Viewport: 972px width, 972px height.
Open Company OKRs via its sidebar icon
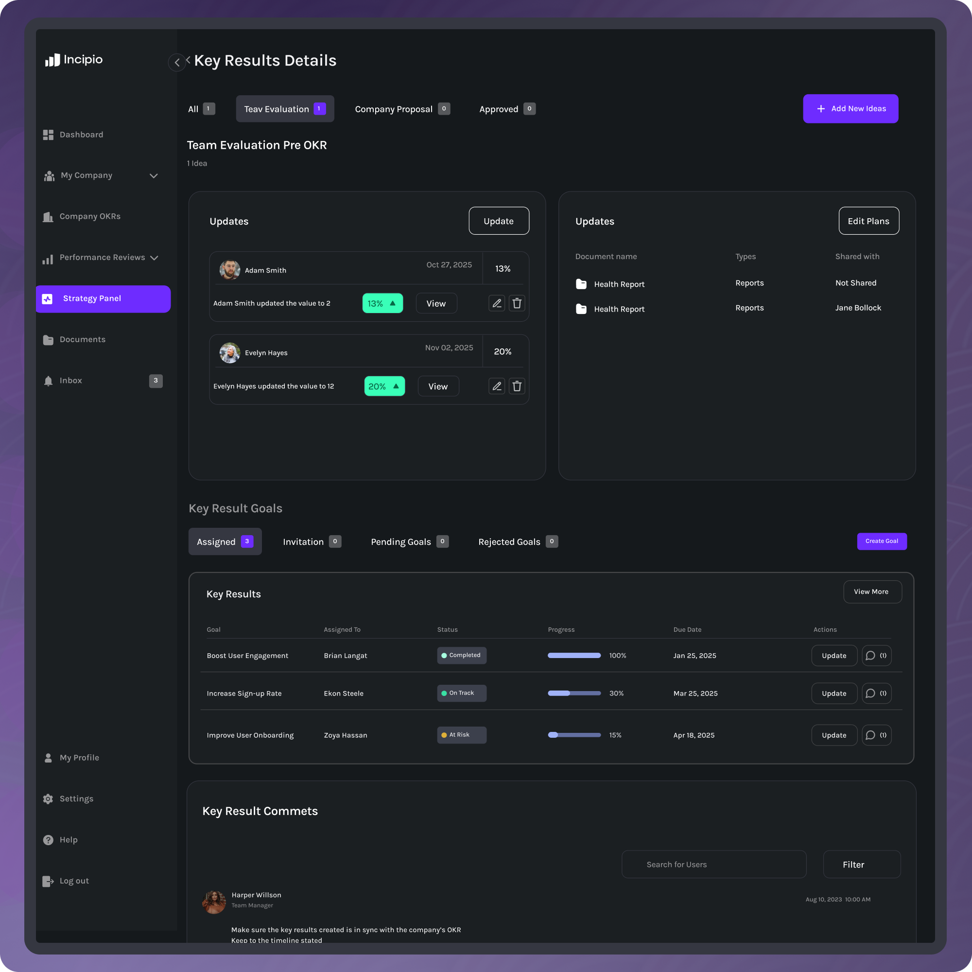[48, 216]
